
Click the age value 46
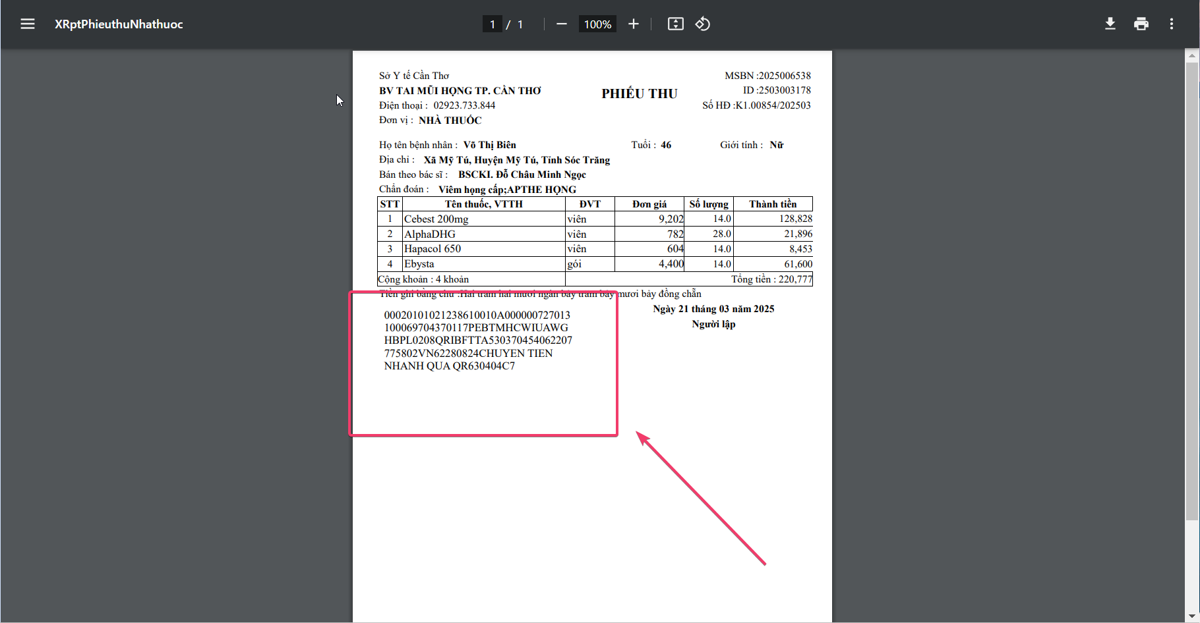[x=666, y=145]
